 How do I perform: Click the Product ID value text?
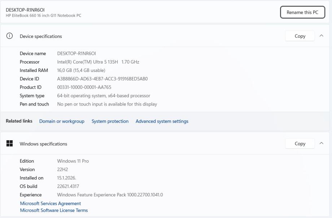click(84, 87)
